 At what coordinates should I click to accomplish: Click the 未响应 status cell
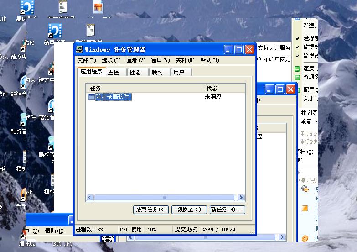click(x=213, y=97)
